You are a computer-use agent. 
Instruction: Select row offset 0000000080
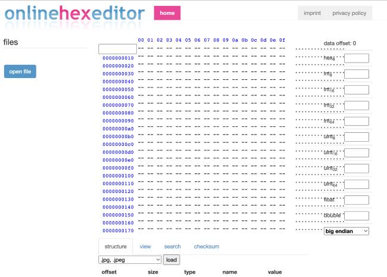click(x=118, y=113)
